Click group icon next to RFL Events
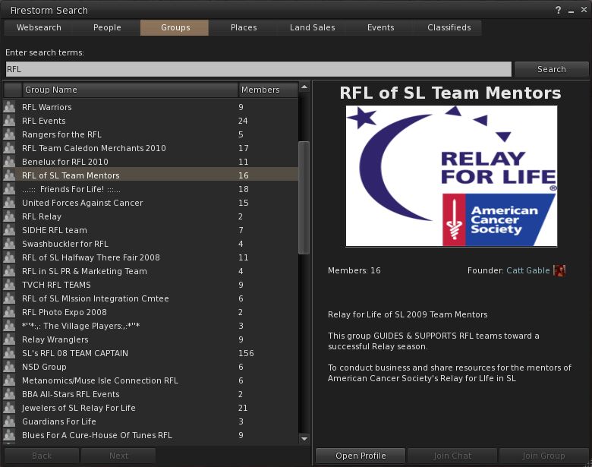 [9, 121]
